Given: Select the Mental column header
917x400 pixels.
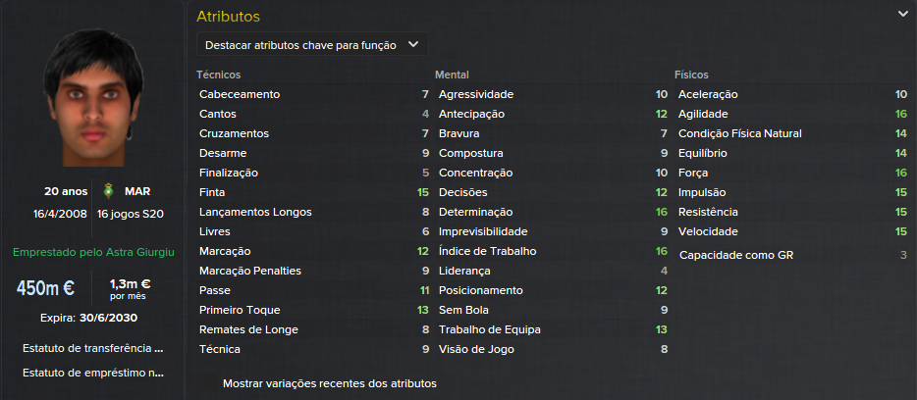Looking at the screenshot, I should 452,75.
